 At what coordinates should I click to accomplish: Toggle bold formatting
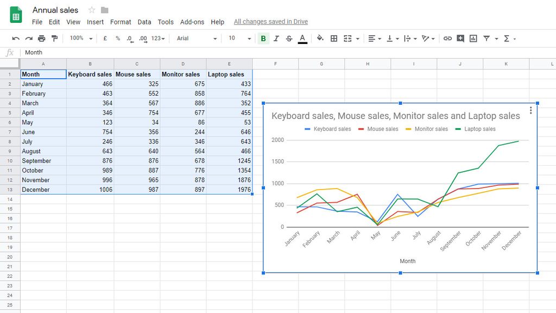263,38
